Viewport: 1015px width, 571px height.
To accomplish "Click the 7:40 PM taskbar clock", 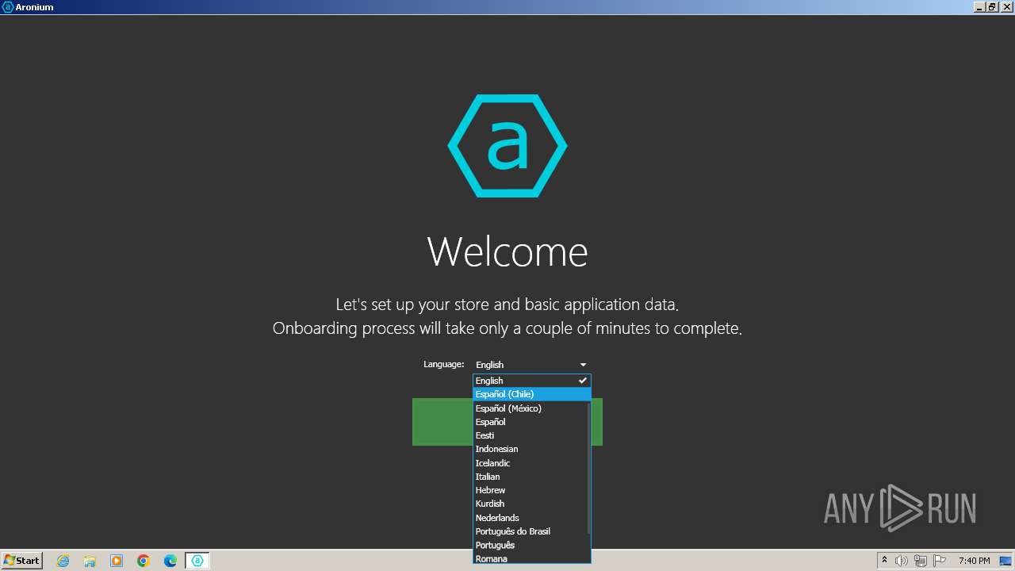I will click(x=974, y=561).
